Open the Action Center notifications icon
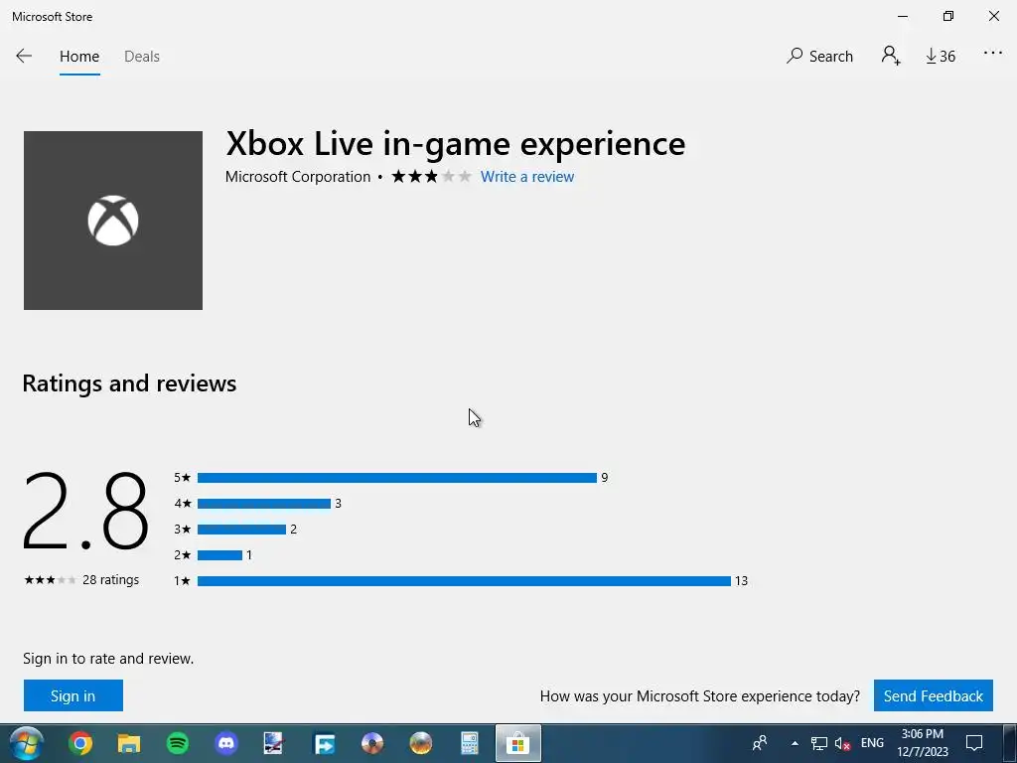 coord(974,743)
